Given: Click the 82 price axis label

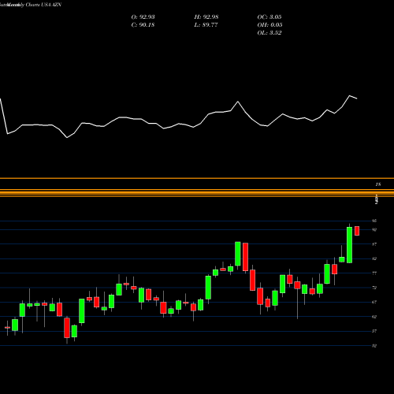Looking at the screenshot, I should pyautogui.click(x=374, y=258).
